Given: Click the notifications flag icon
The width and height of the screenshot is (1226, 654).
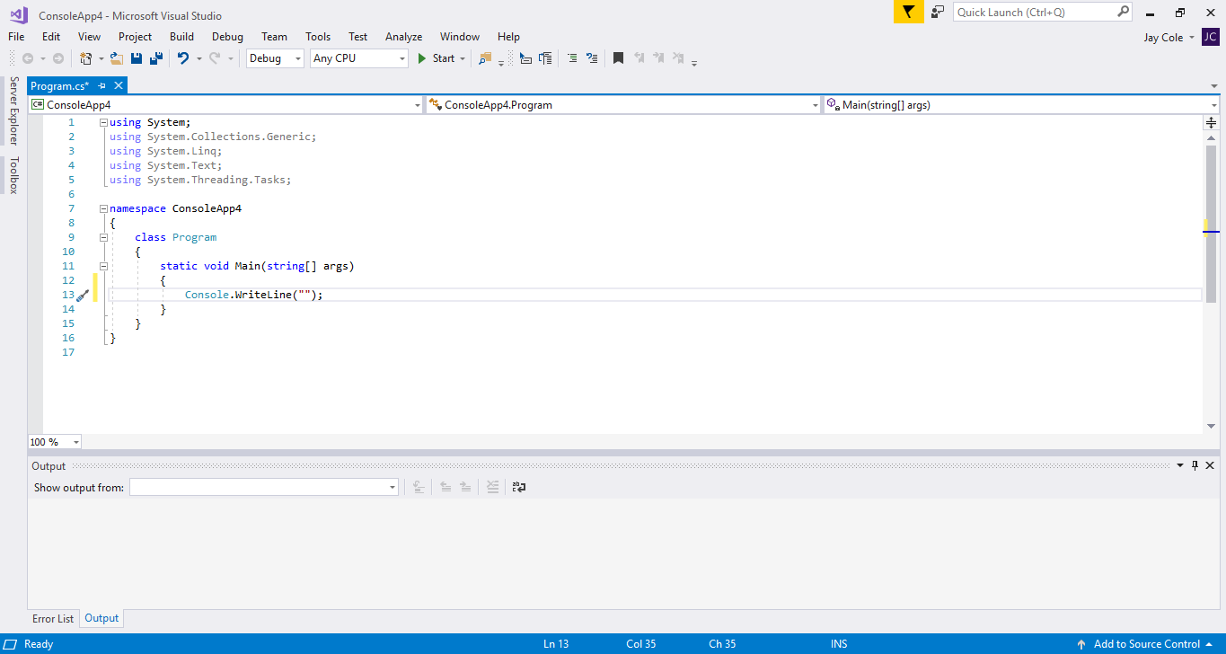Looking at the screenshot, I should (x=908, y=12).
